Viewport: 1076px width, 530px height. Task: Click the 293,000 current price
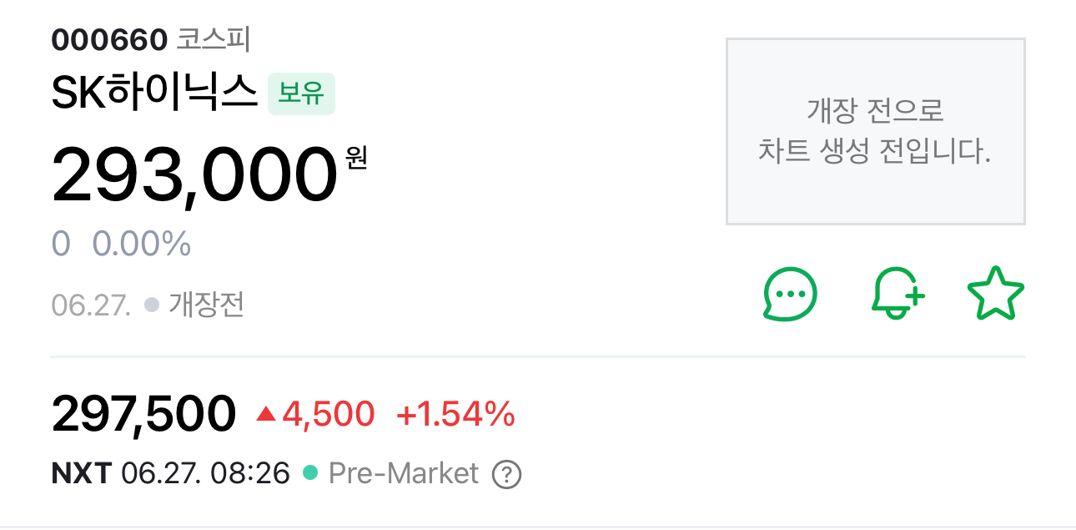coord(194,175)
